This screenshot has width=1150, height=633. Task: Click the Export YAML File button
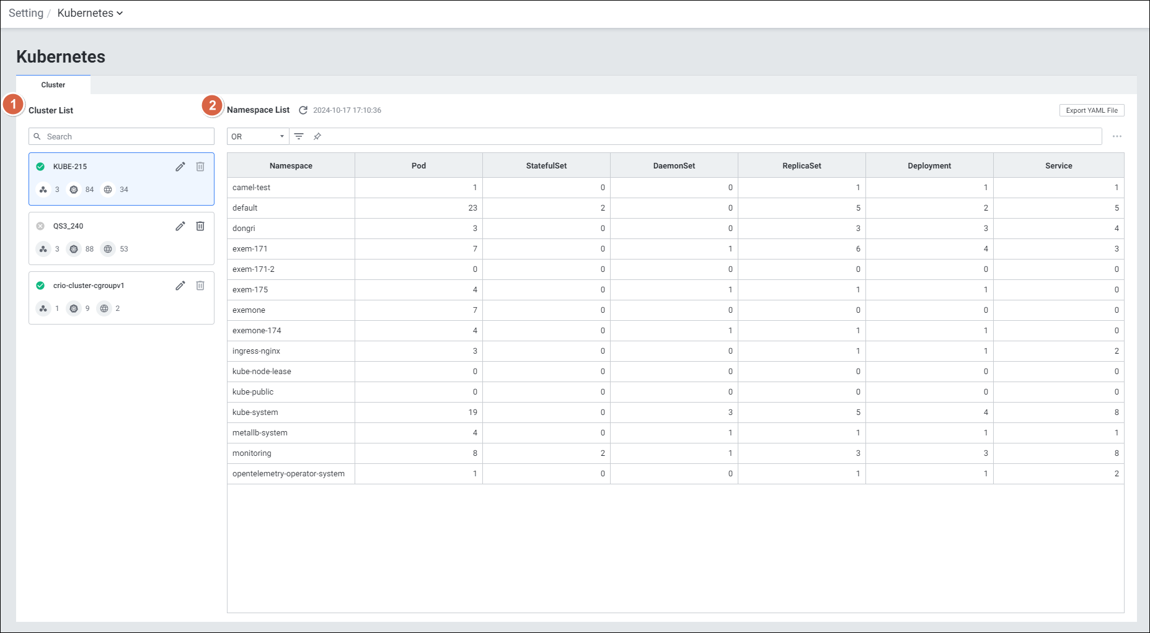(1091, 110)
